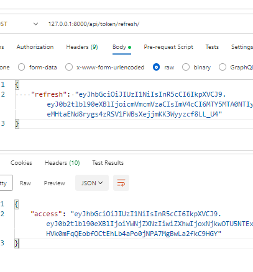The image size is (253, 272).
Task: Switch response view to Raw
Action: coord(25,183)
